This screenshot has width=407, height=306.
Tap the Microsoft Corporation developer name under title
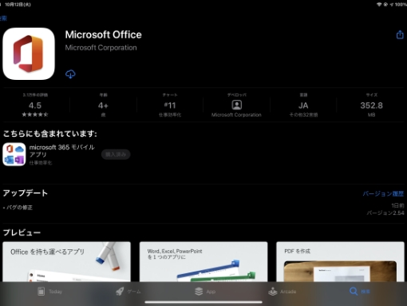(101, 48)
